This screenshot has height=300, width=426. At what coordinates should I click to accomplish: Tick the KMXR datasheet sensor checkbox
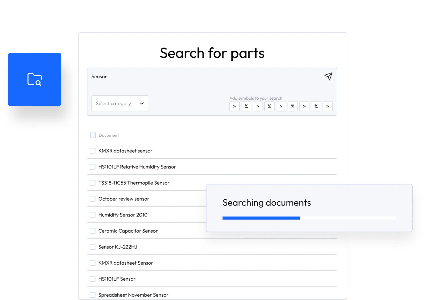[x=93, y=151]
